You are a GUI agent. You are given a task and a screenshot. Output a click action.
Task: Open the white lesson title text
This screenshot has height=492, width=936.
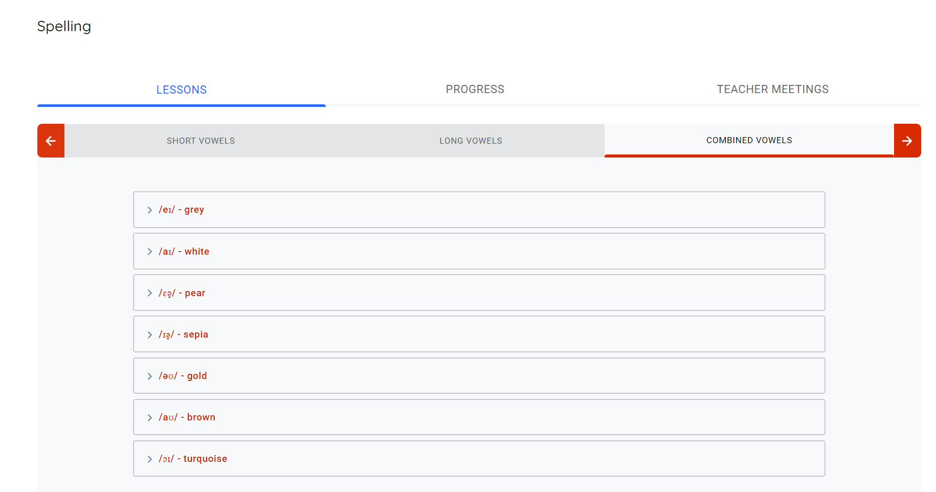pyautogui.click(x=184, y=252)
